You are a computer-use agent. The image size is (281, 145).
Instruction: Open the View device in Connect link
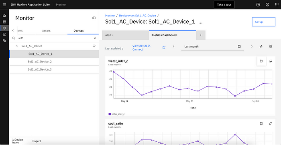coord(141,48)
